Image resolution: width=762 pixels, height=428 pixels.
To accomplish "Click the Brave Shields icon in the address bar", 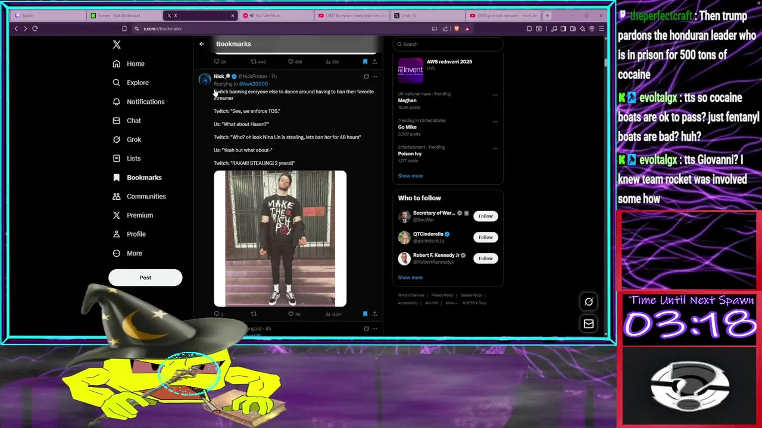I will pyautogui.click(x=457, y=29).
